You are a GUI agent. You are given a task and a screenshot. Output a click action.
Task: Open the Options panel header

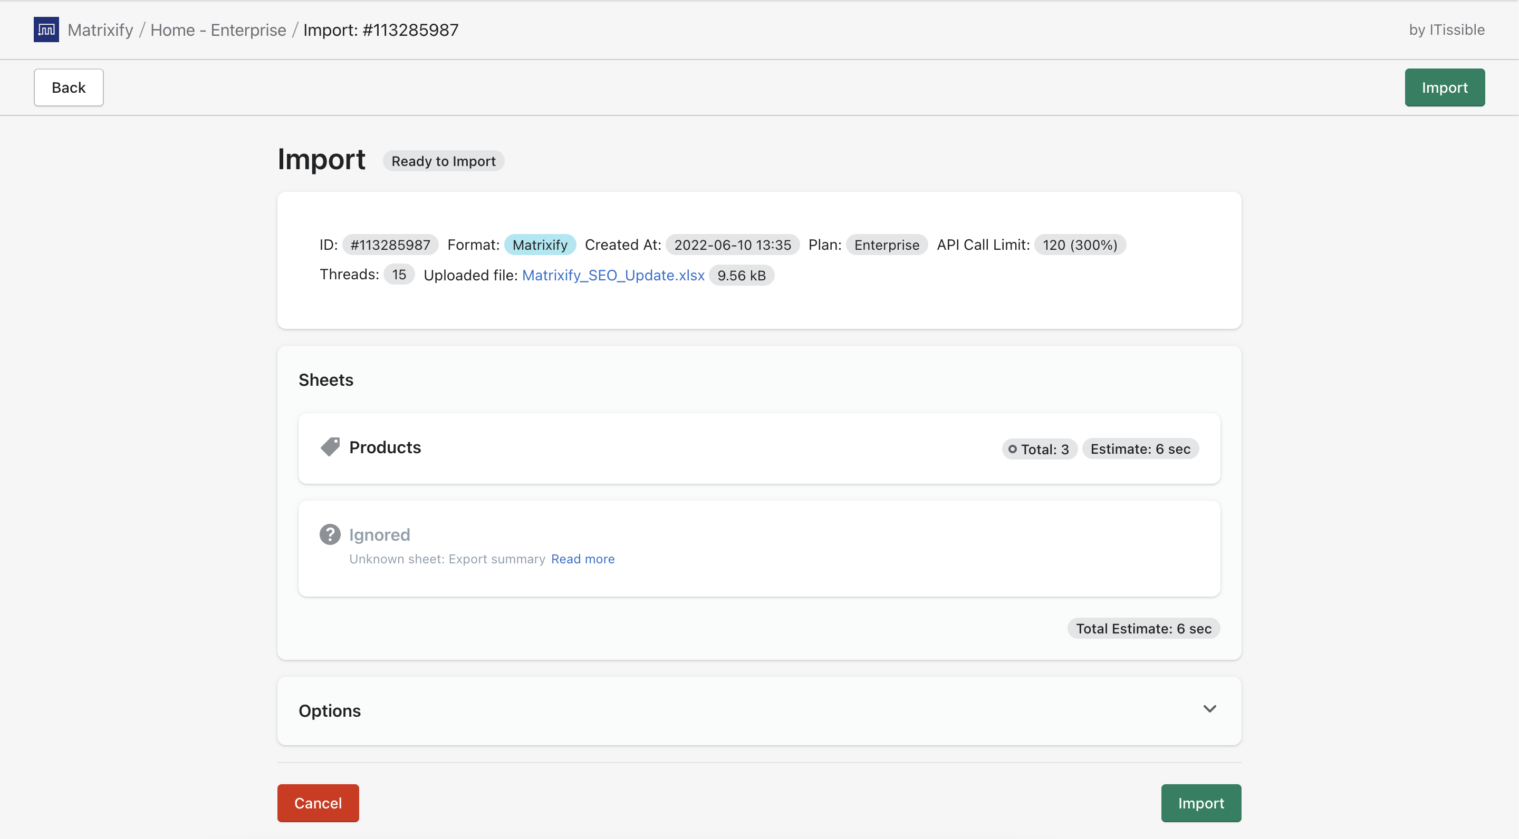click(x=330, y=710)
